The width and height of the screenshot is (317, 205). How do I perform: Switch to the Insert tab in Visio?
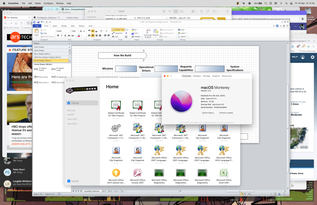[55, 26]
